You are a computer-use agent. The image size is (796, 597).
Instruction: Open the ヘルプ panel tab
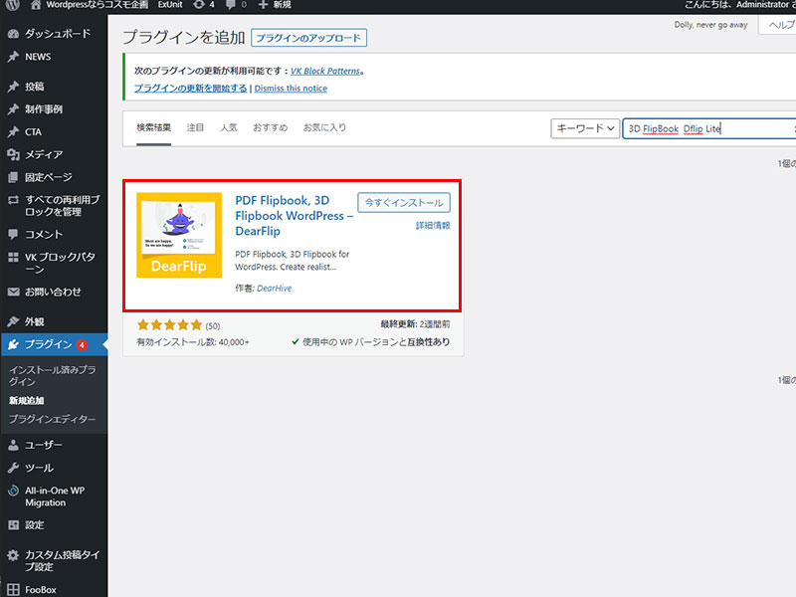(x=778, y=25)
